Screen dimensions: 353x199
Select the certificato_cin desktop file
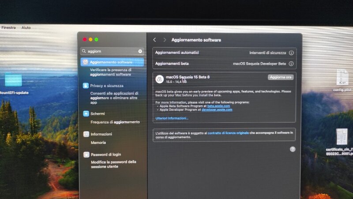click(x=342, y=137)
